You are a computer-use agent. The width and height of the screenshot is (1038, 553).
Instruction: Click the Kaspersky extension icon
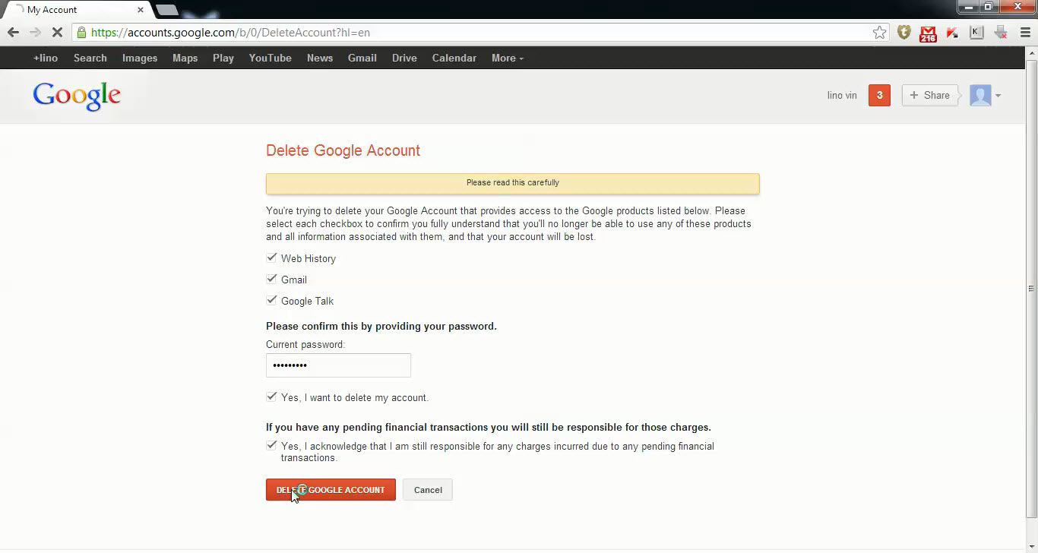click(952, 33)
